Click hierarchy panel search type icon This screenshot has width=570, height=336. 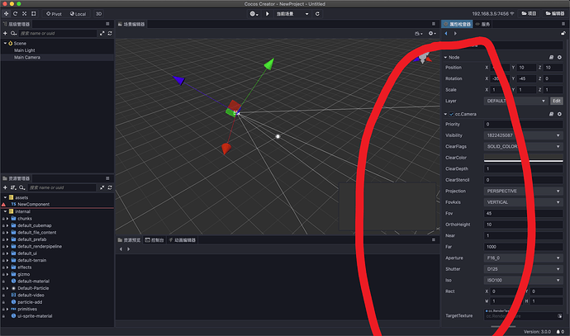[13, 33]
